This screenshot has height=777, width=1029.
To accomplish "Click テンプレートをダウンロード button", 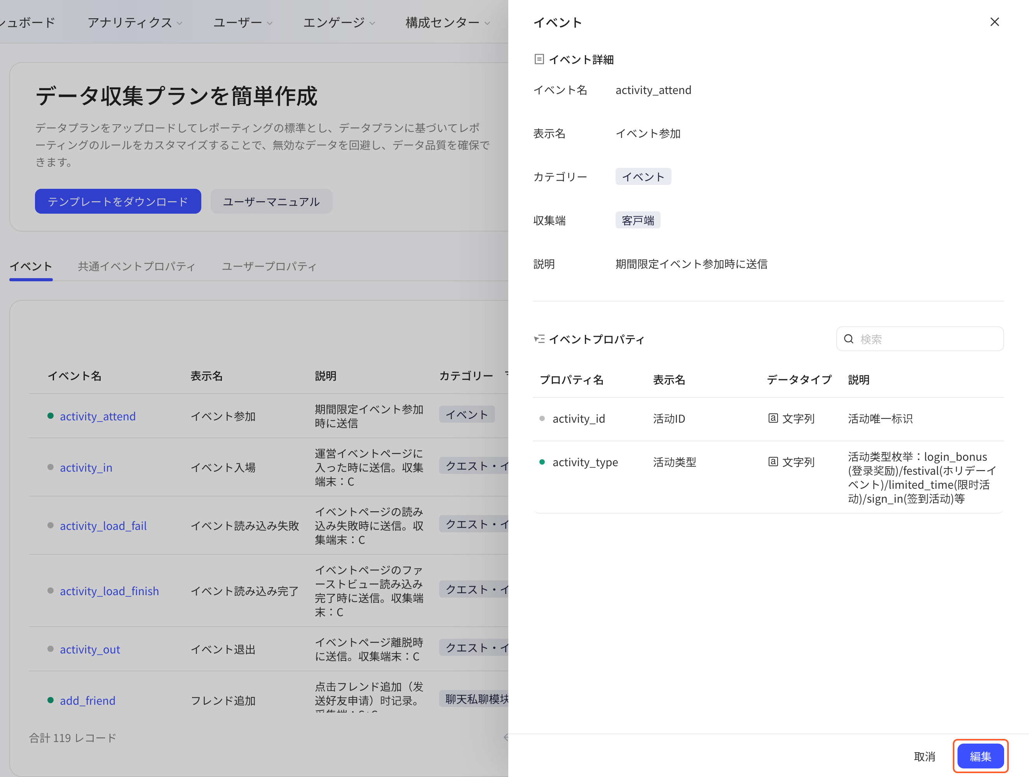I will point(118,201).
